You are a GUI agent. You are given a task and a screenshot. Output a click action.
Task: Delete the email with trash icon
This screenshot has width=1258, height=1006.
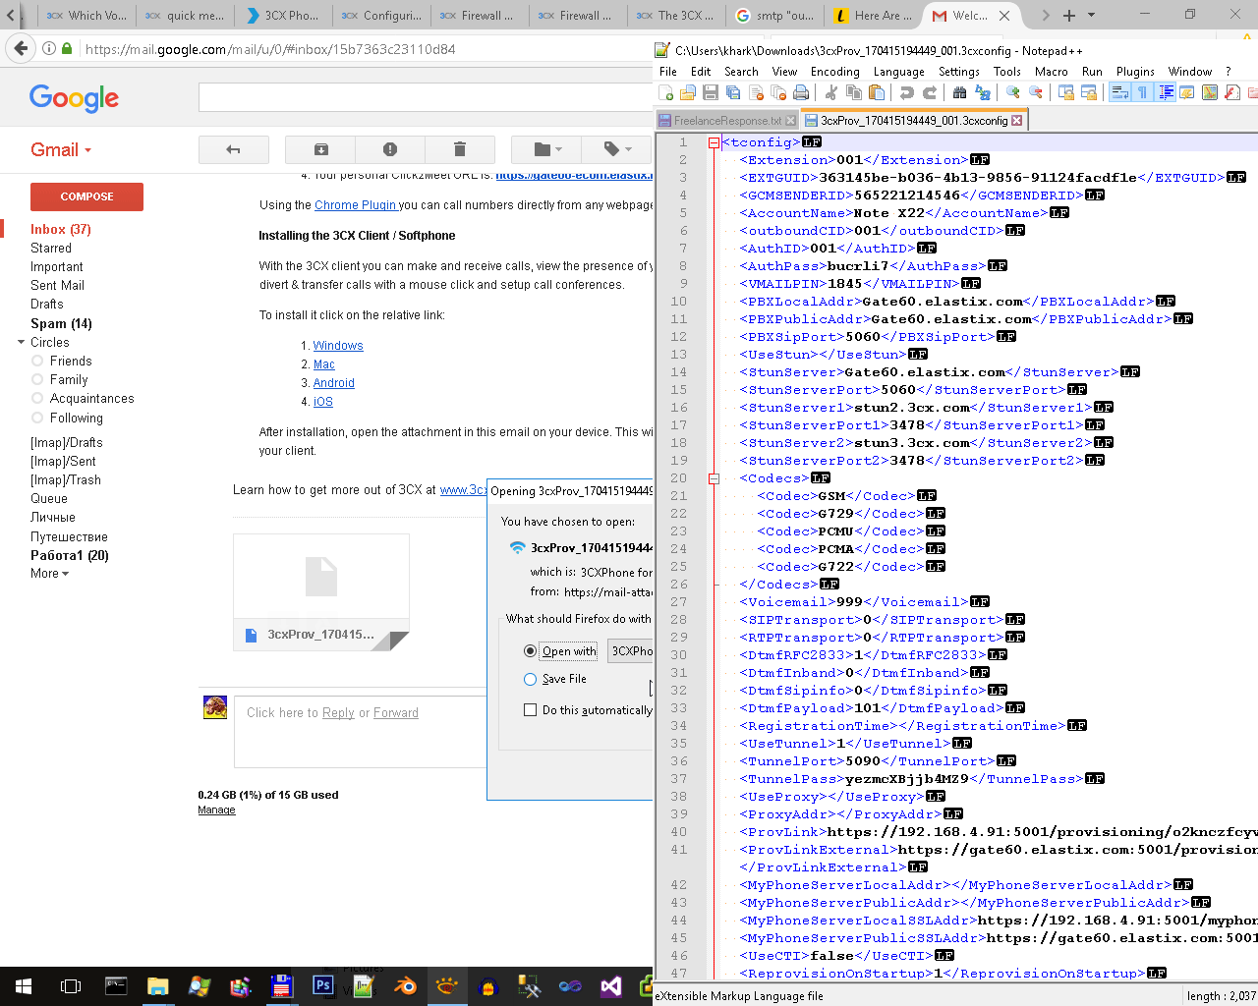pos(459,149)
